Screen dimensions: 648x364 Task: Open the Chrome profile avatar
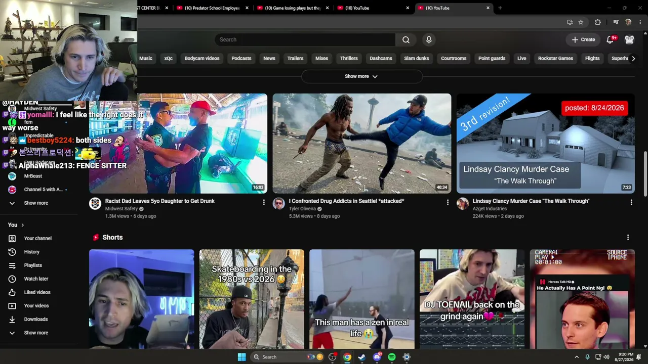(628, 22)
